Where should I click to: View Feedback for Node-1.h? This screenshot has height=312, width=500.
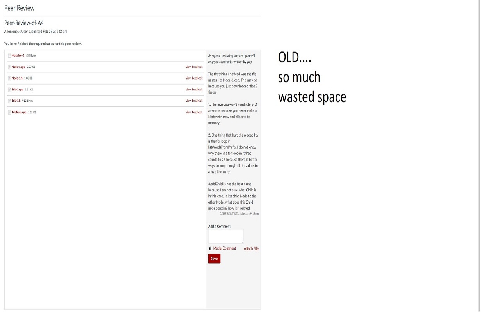coord(194,78)
